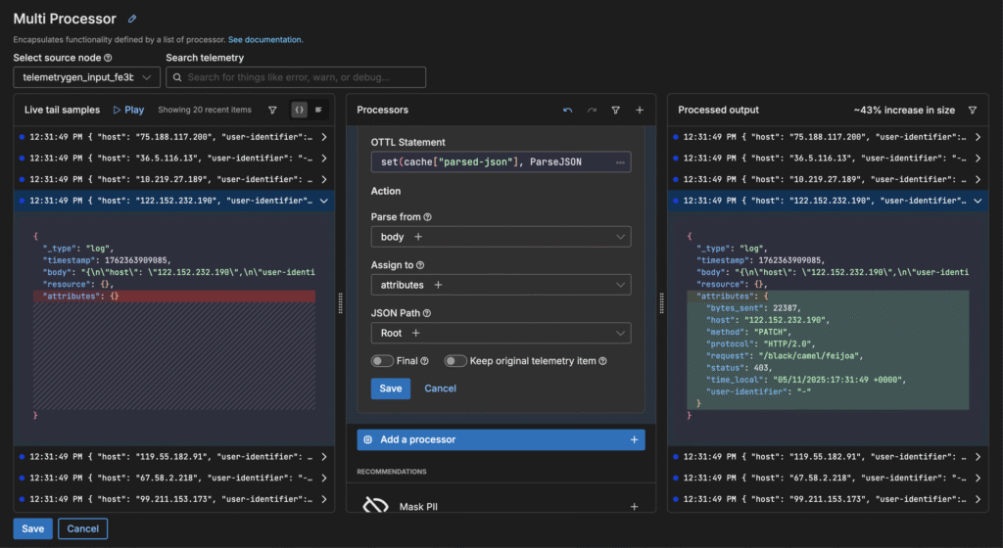The image size is (1003, 548).
Task: Enable the Final toggle switch
Action: pos(382,361)
